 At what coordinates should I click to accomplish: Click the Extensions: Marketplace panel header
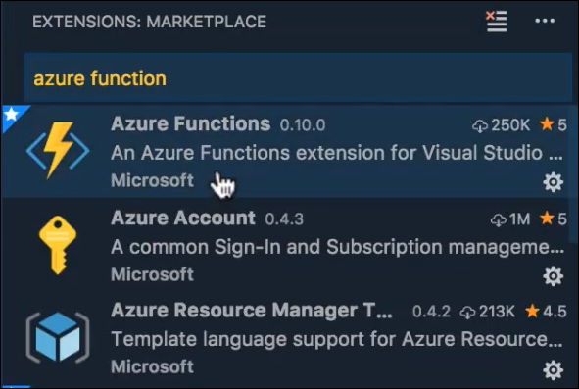point(150,22)
